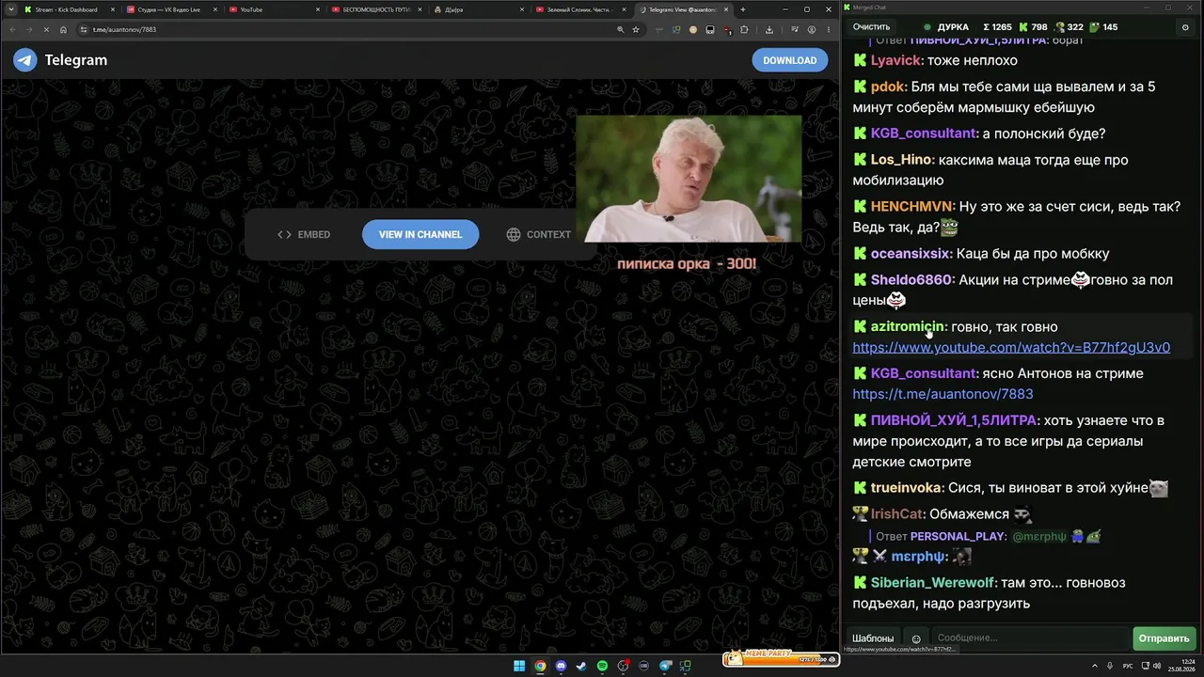Click the Kick badge beside azitromicin
This screenshot has width=1204, height=677.
[860, 326]
